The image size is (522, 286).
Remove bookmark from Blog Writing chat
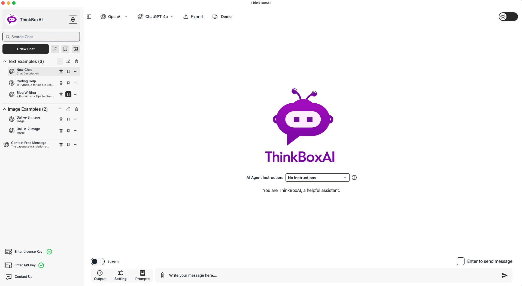[68, 94]
